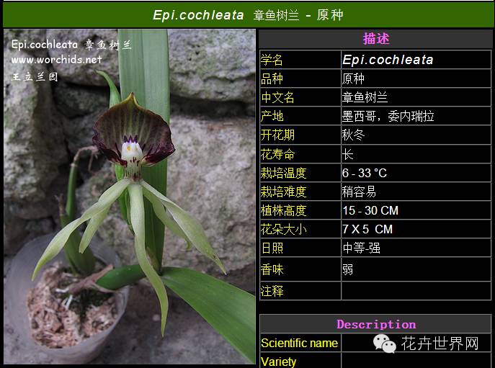Click the 6 - 33 °C temperature value
495x368 pixels.
365,173
